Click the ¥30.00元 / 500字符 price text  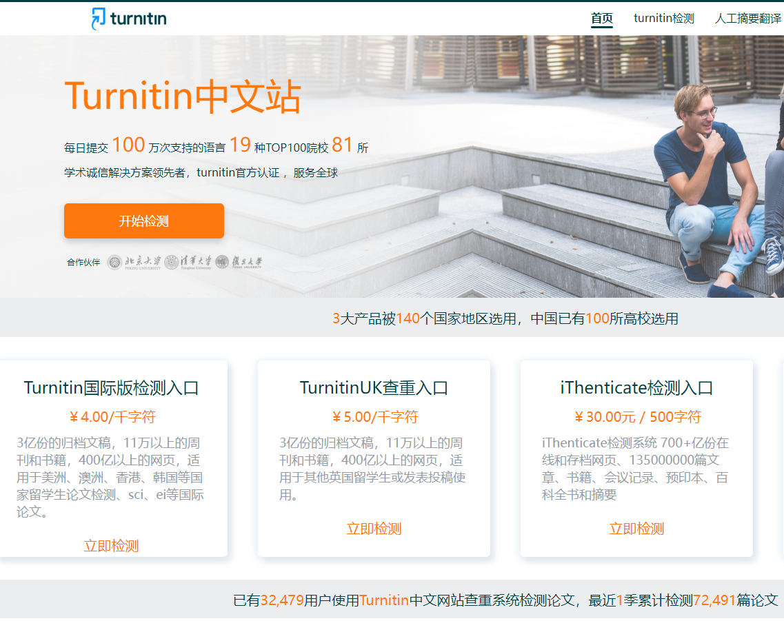coord(637,417)
